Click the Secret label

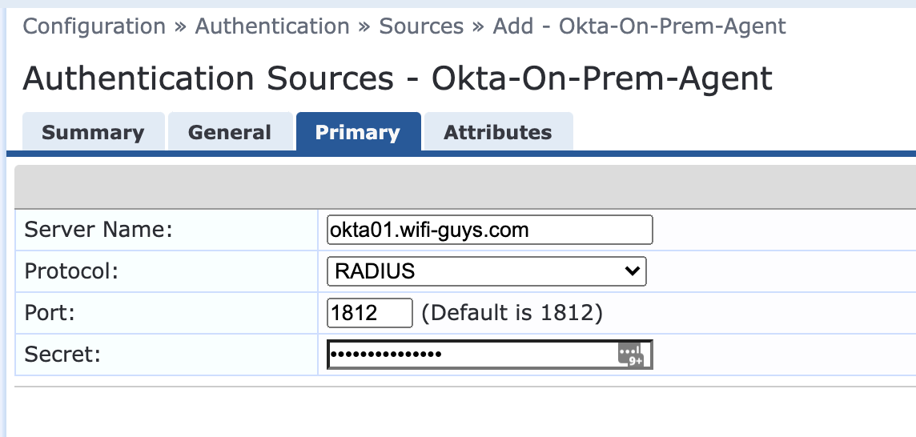(x=62, y=355)
